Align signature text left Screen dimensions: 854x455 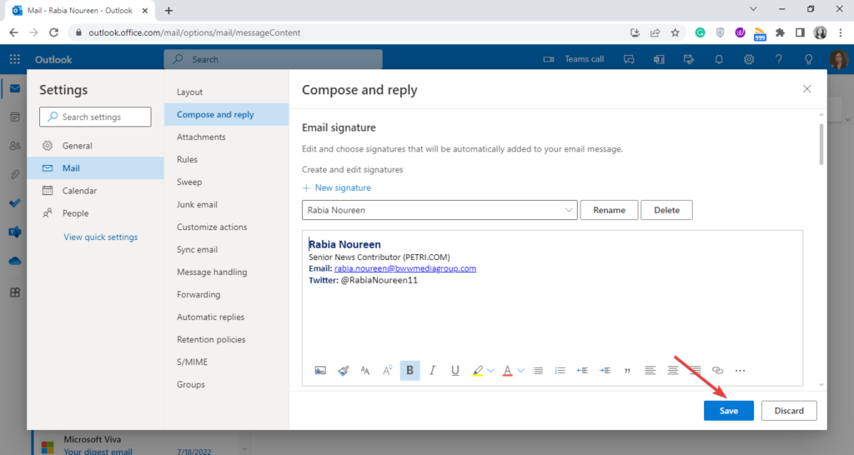(x=651, y=371)
